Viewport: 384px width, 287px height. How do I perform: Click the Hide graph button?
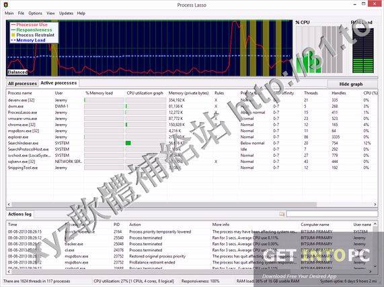tap(351, 84)
